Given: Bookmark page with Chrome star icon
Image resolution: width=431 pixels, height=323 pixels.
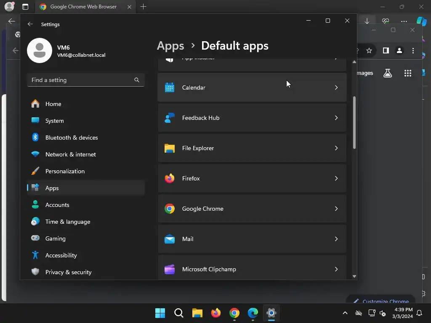Looking at the screenshot, I should [369, 50].
